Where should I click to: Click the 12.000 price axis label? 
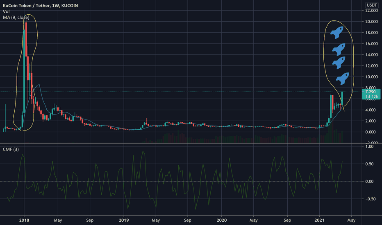[371, 66]
